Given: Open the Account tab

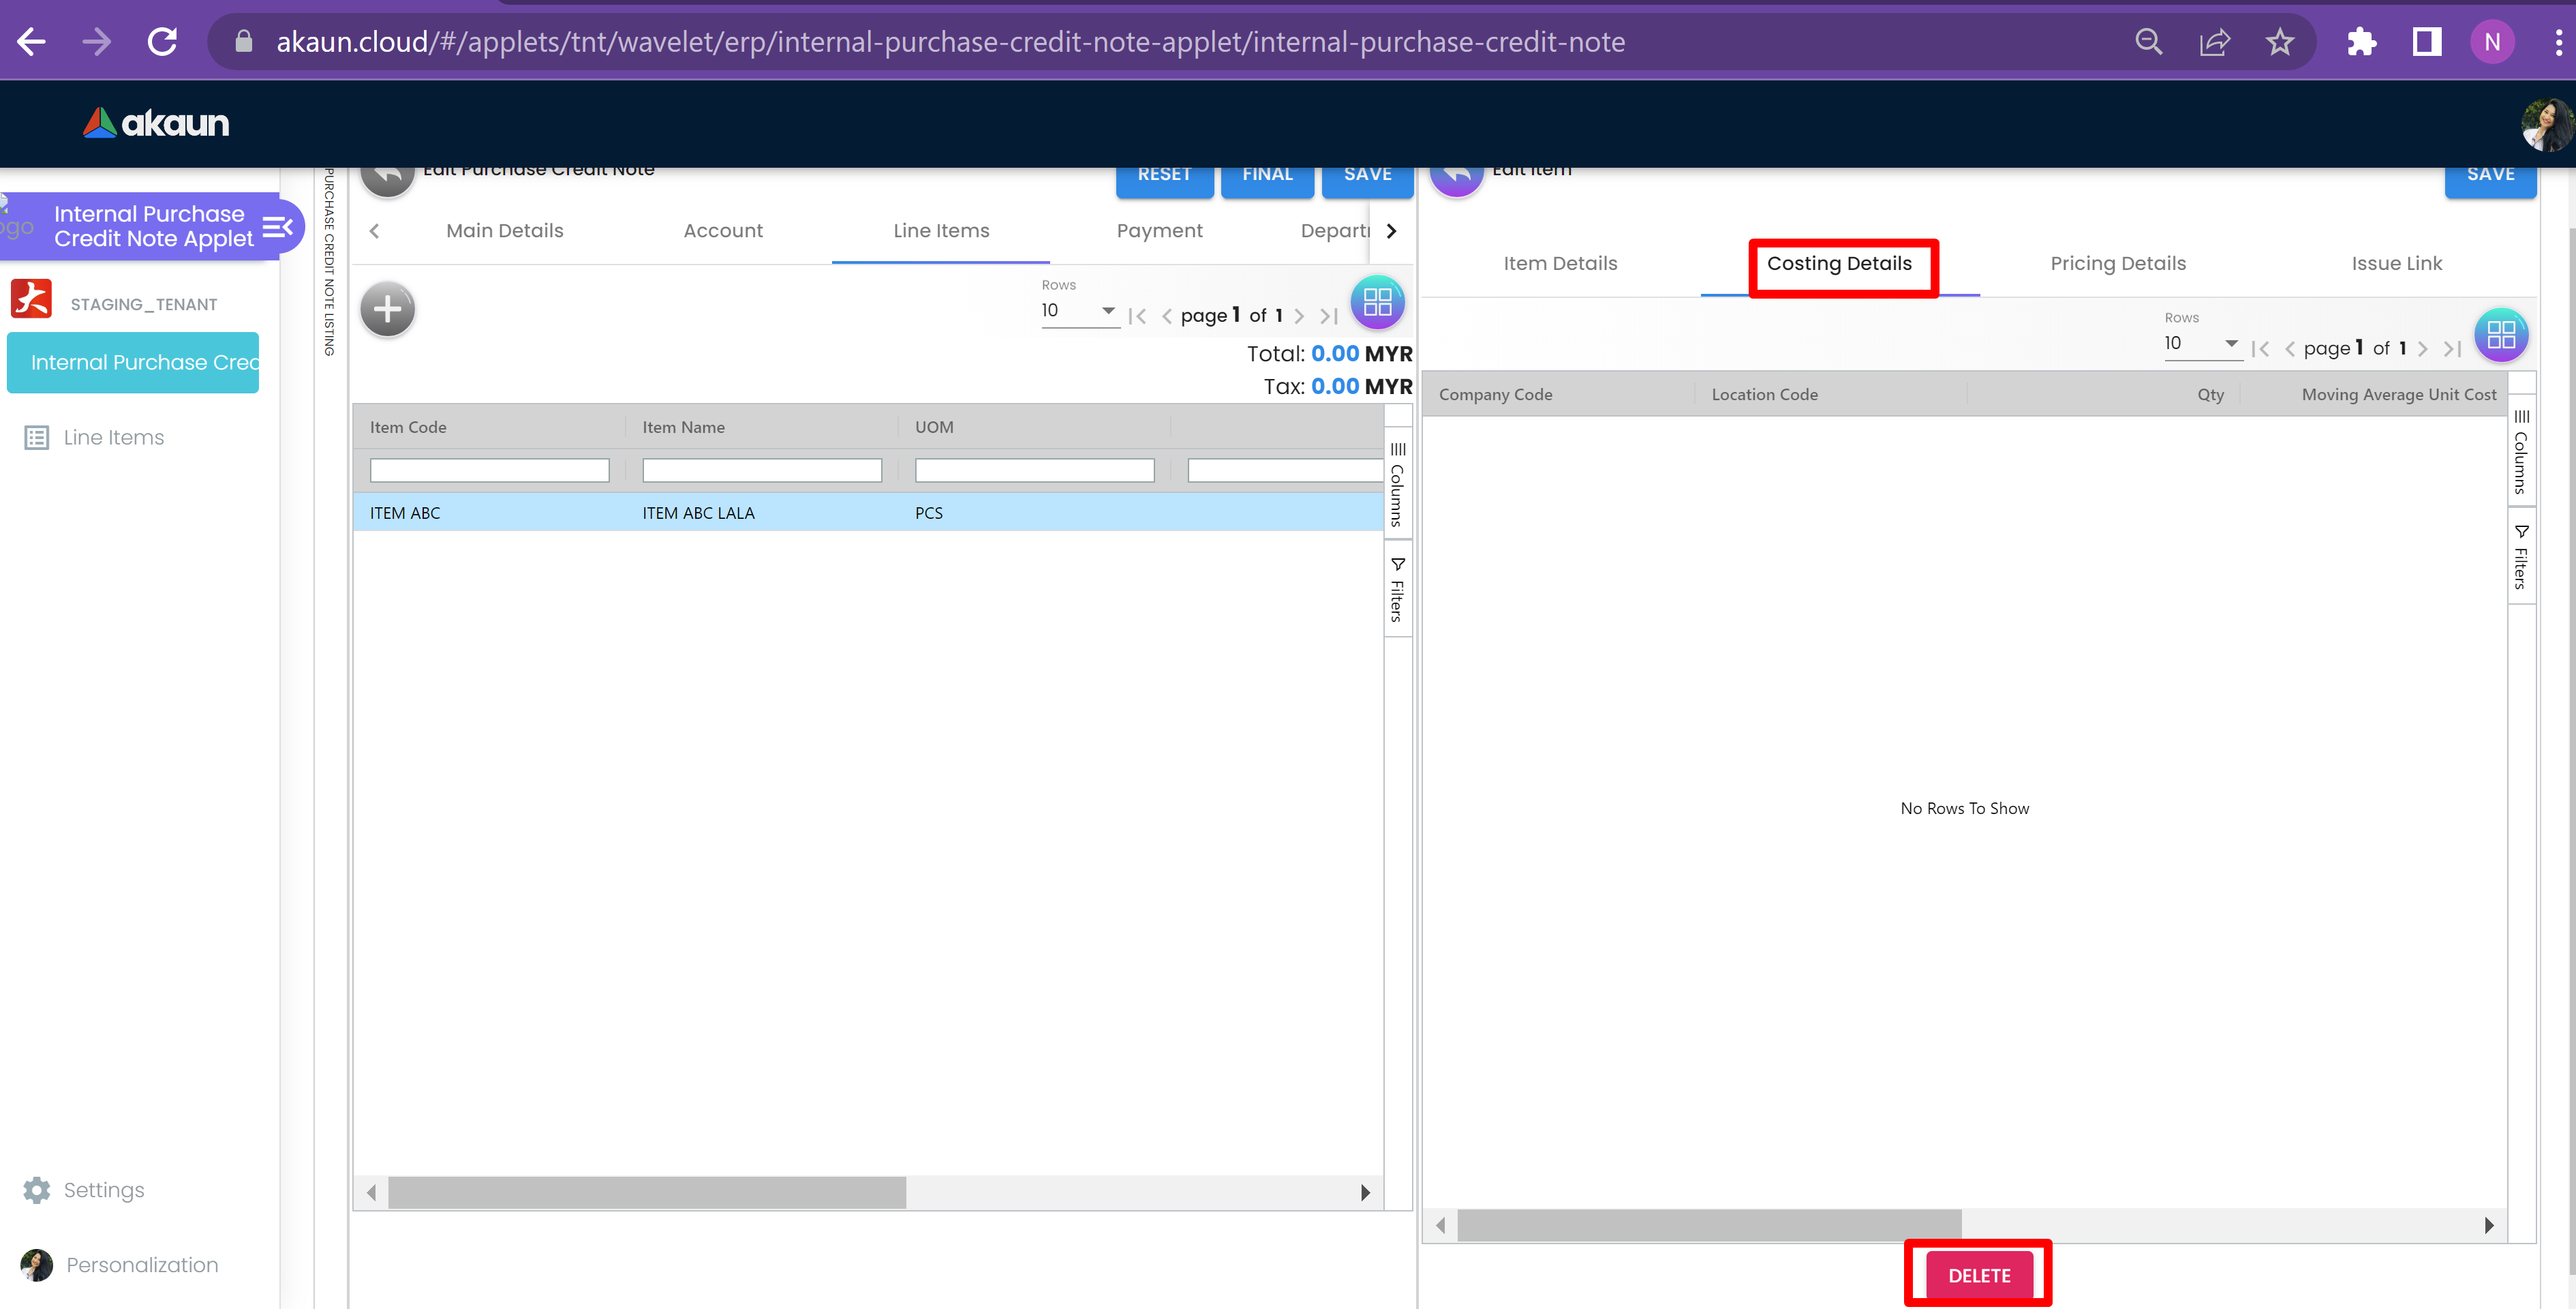Looking at the screenshot, I should [x=722, y=230].
